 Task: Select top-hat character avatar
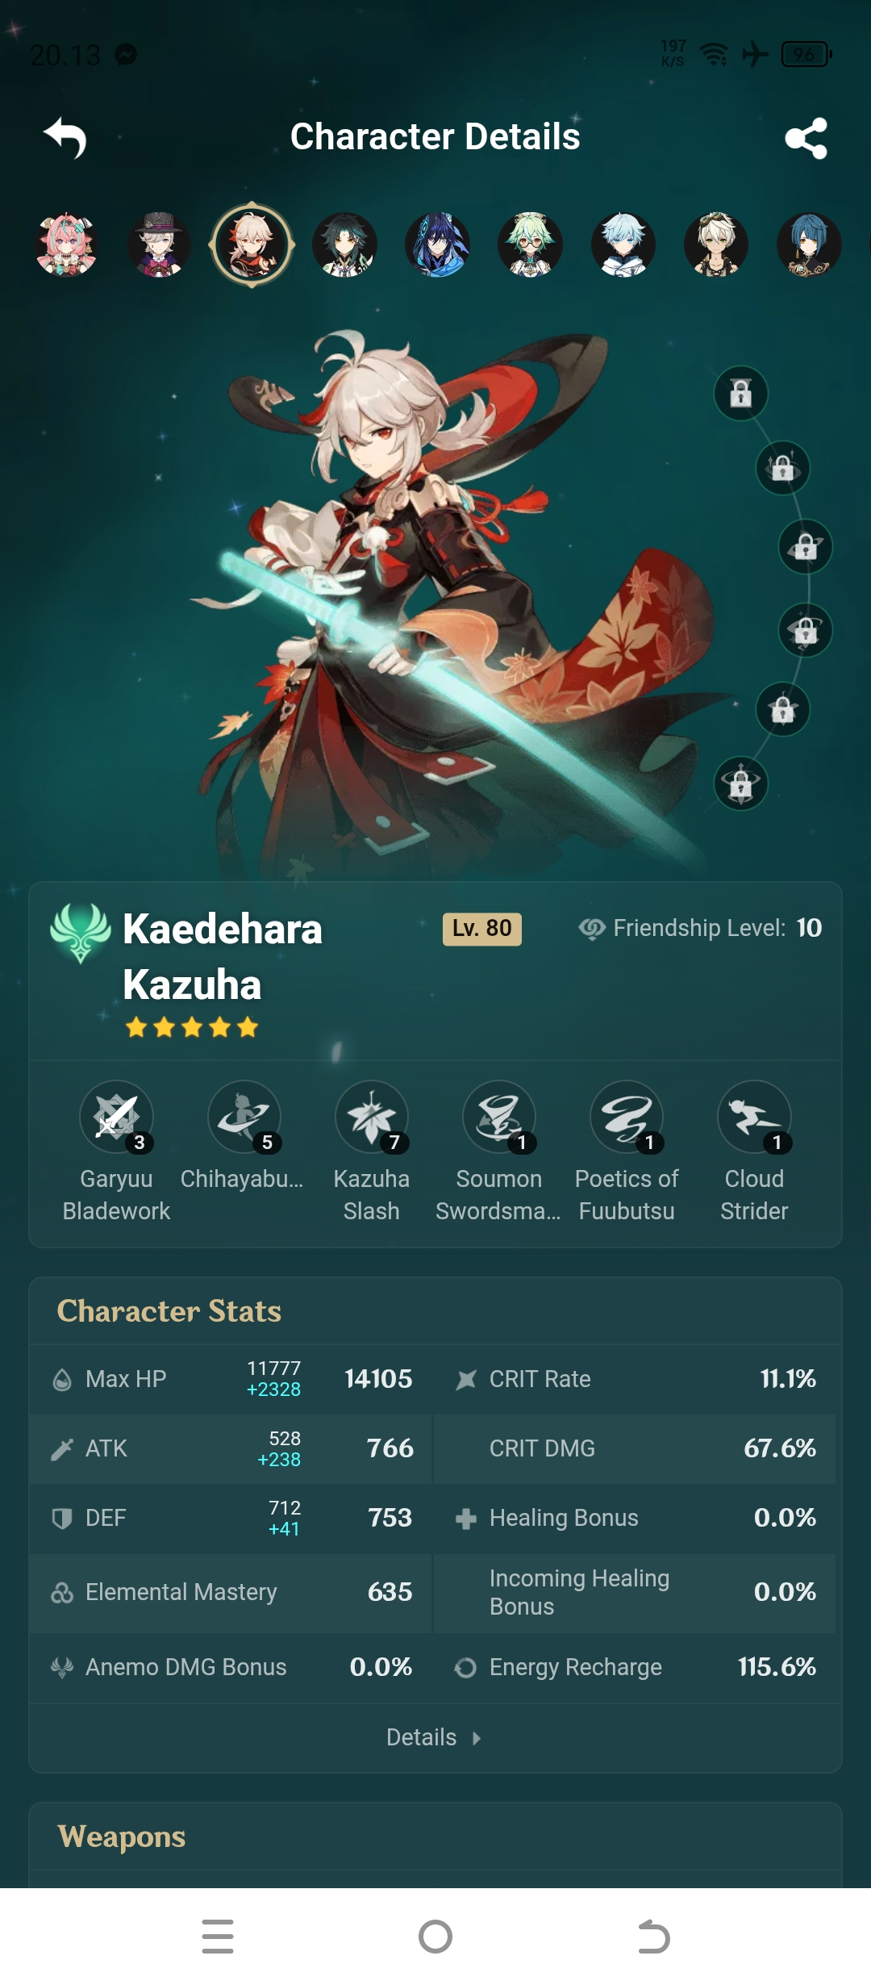(159, 244)
